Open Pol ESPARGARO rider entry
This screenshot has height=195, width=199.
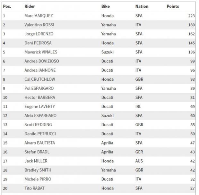pos(39,88)
